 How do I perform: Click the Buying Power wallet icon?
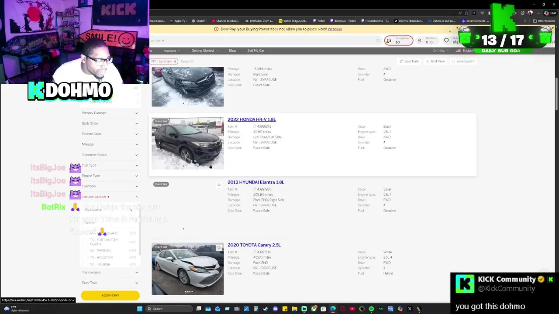tap(389, 41)
